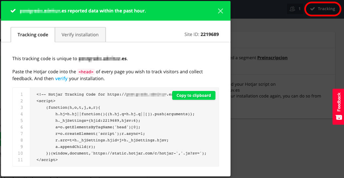Click the Hotjar face icon on Feedback tab
This screenshot has height=178, width=344.
pos(339,117)
